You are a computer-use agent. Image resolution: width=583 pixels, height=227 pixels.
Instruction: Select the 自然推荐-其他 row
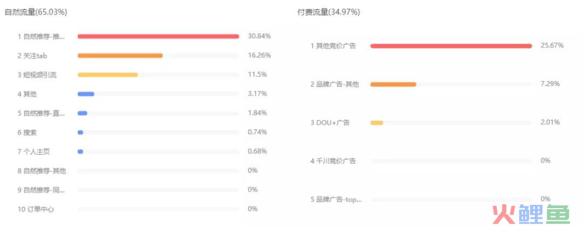click(x=138, y=171)
